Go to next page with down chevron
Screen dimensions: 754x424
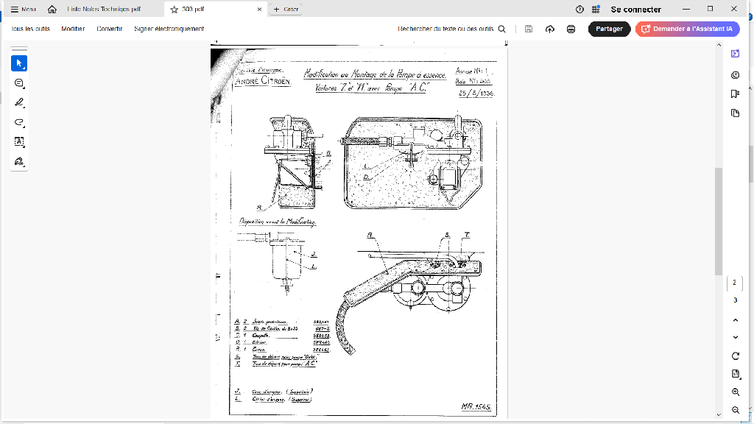point(736,337)
